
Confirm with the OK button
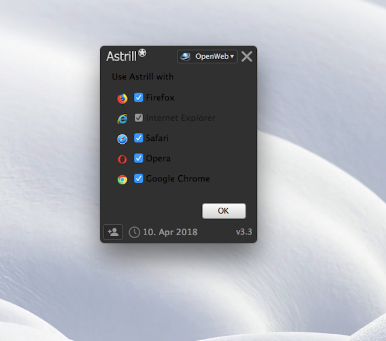[x=224, y=211]
